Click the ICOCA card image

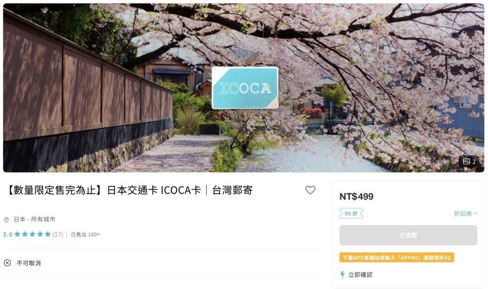pyautogui.click(x=245, y=88)
